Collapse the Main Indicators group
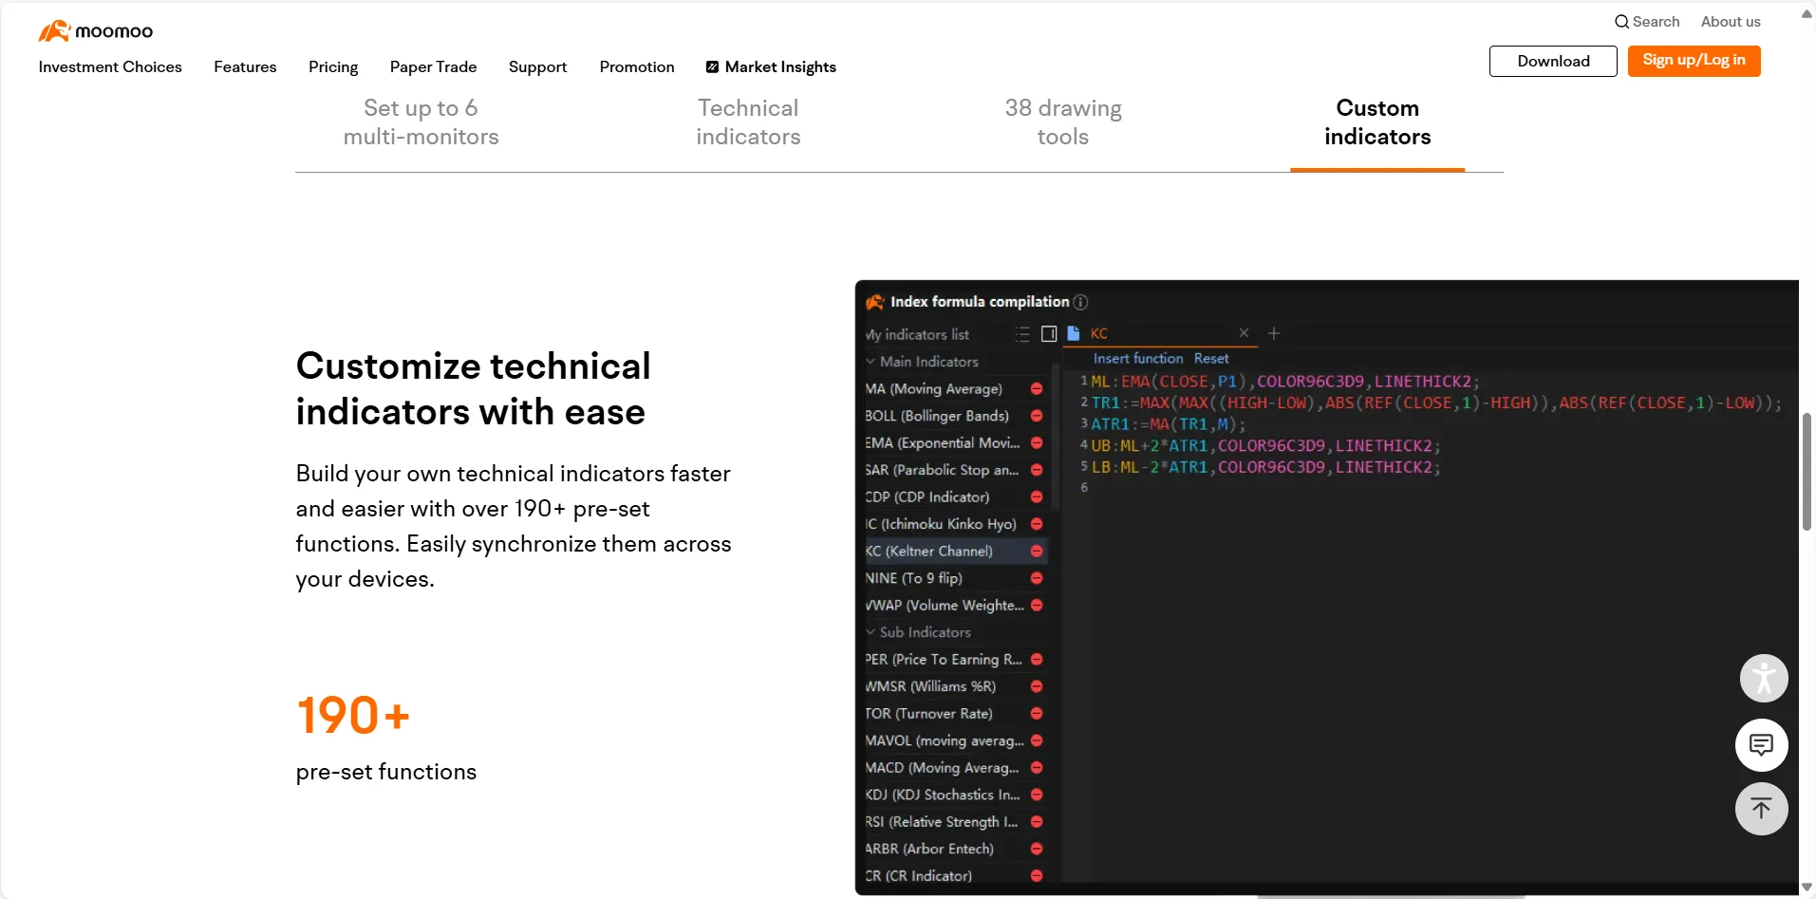The height and width of the screenshot is (899, 1816). click(871, 362)
